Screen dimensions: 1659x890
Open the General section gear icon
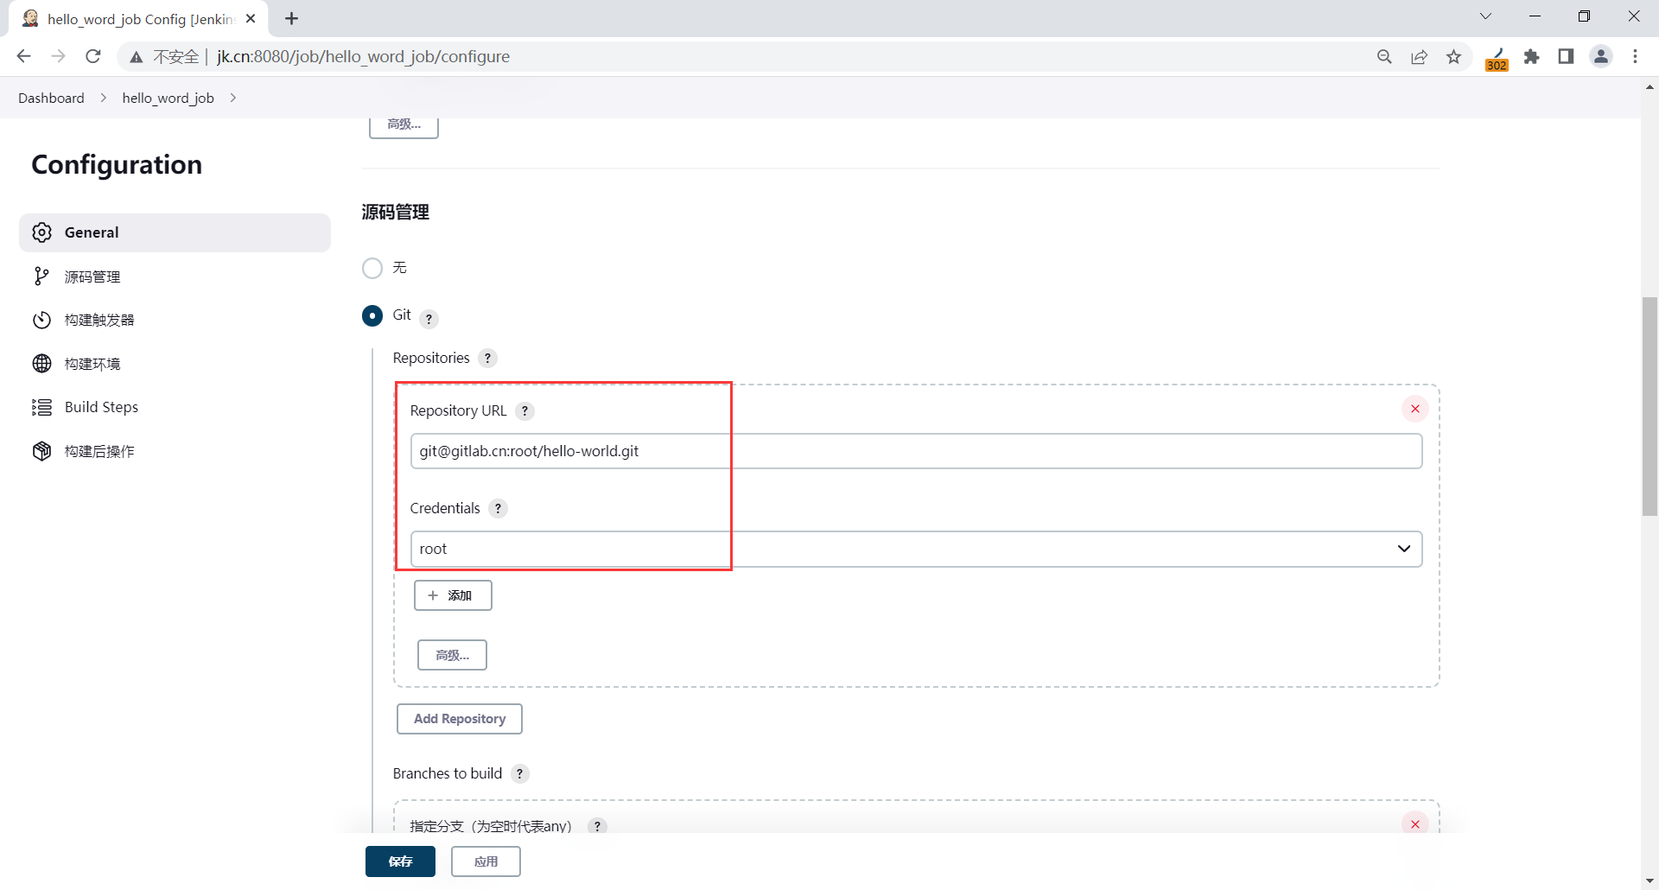point(41,232)
